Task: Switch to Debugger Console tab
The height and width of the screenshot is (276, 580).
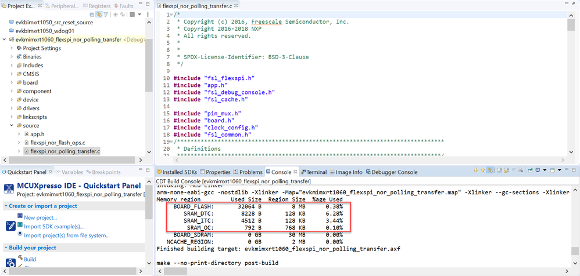Action: (391, 172)
